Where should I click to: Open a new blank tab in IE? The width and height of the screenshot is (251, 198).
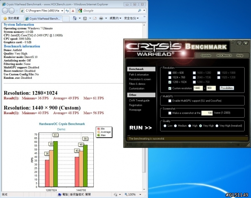[x=66, y=19]
